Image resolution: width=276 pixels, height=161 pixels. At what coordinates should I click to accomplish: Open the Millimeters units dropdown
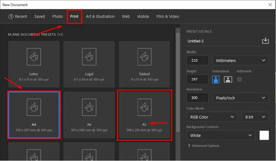(240, 60)
